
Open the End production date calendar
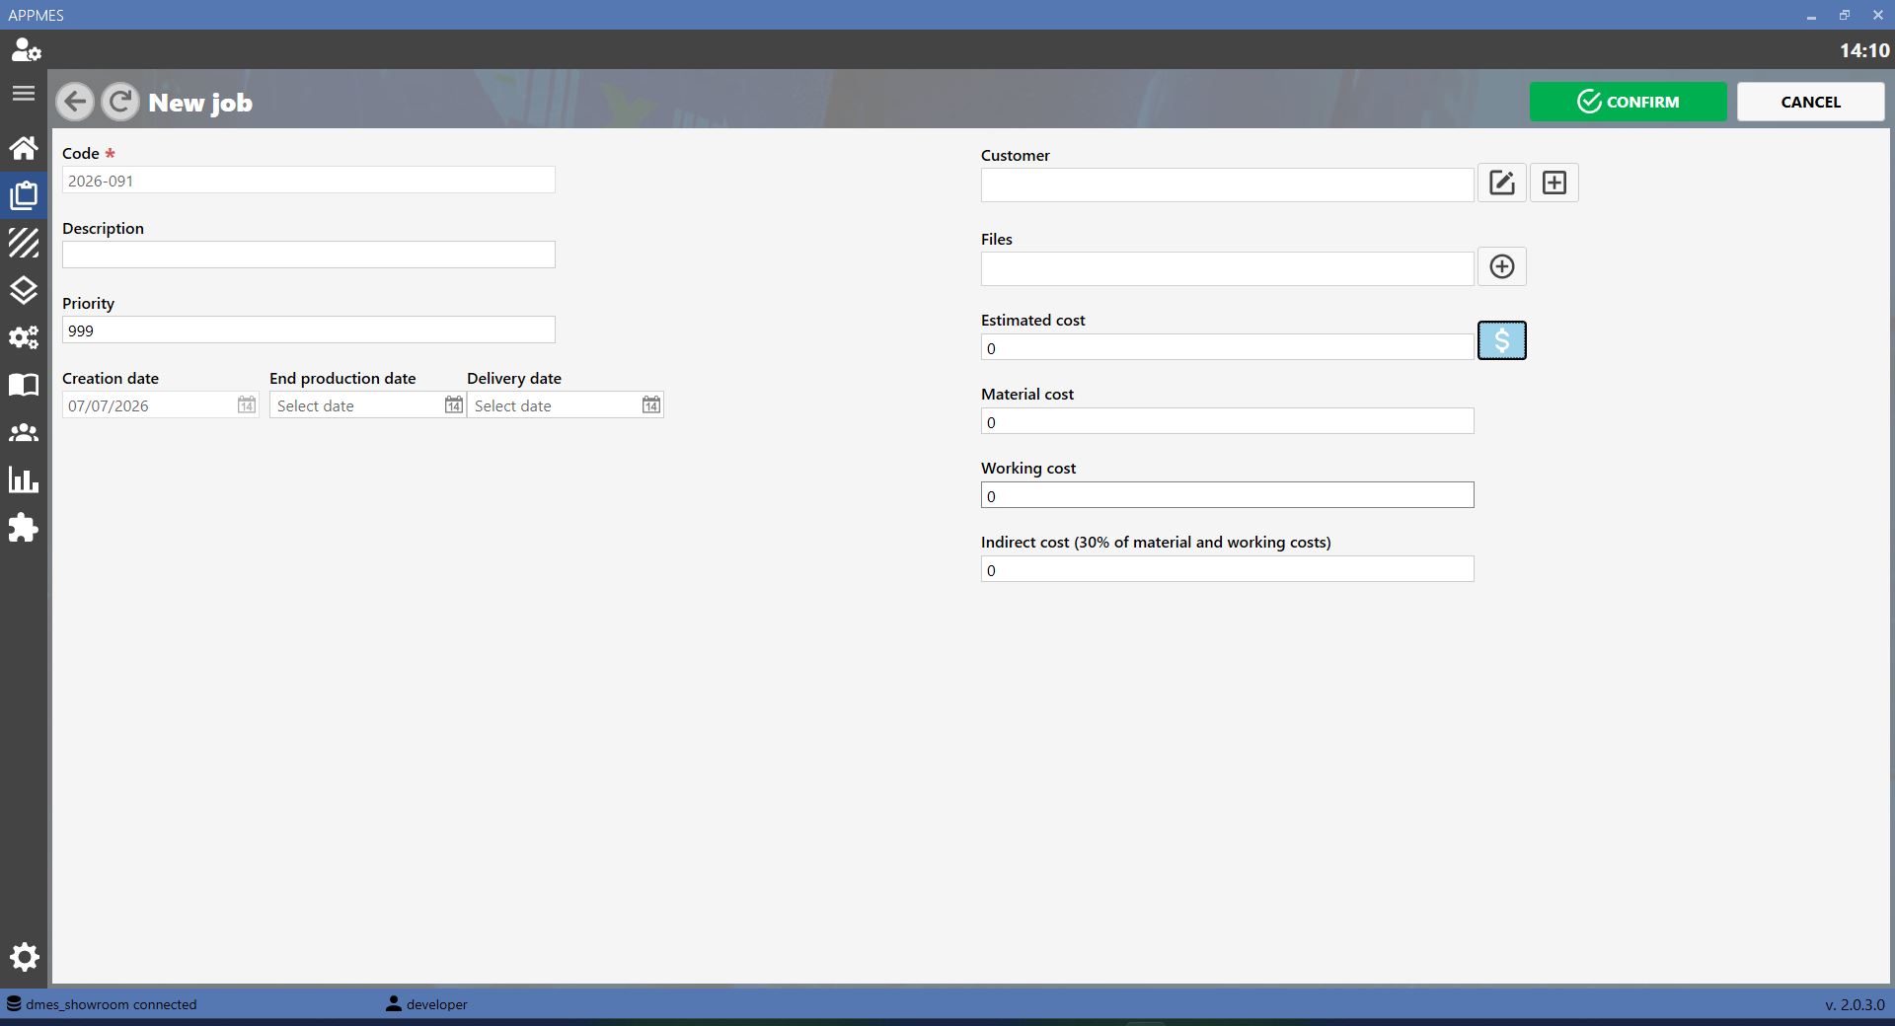point(454,405)
